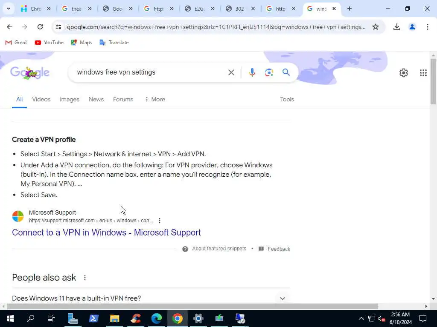This screenshot has height=327, width=437.
Task: Clear the search box with X icon
Action: point(231,72)
